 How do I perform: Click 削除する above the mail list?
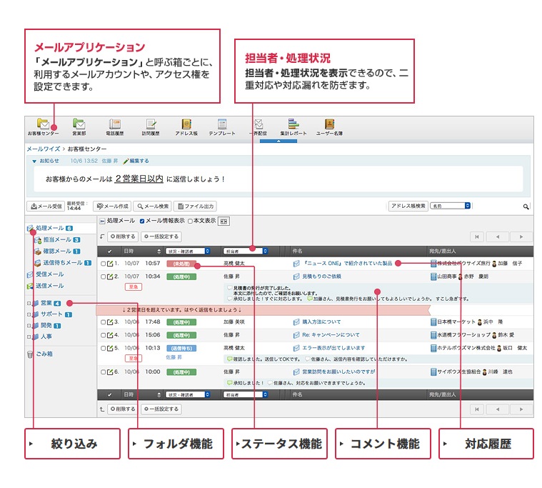tap(123, 237)
